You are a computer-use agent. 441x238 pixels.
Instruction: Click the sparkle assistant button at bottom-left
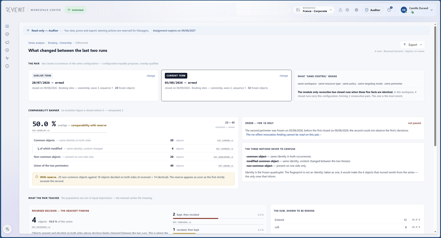pyautogui.click(x=7, y=229)
